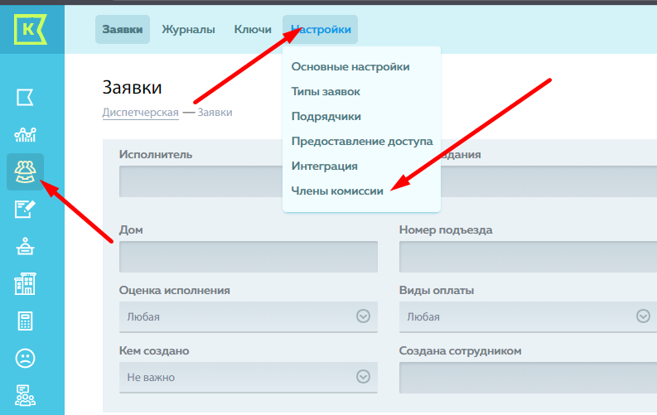Open the Кем создано dropdown
Image resolution: width=657 pixels, height=415 pixels.
[x=248, y=377]
